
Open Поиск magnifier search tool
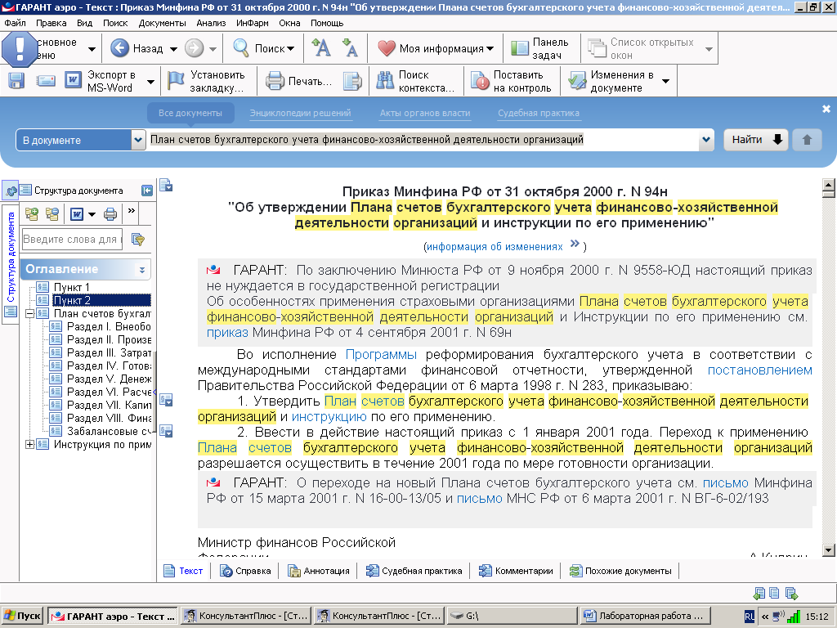[241, 48]
